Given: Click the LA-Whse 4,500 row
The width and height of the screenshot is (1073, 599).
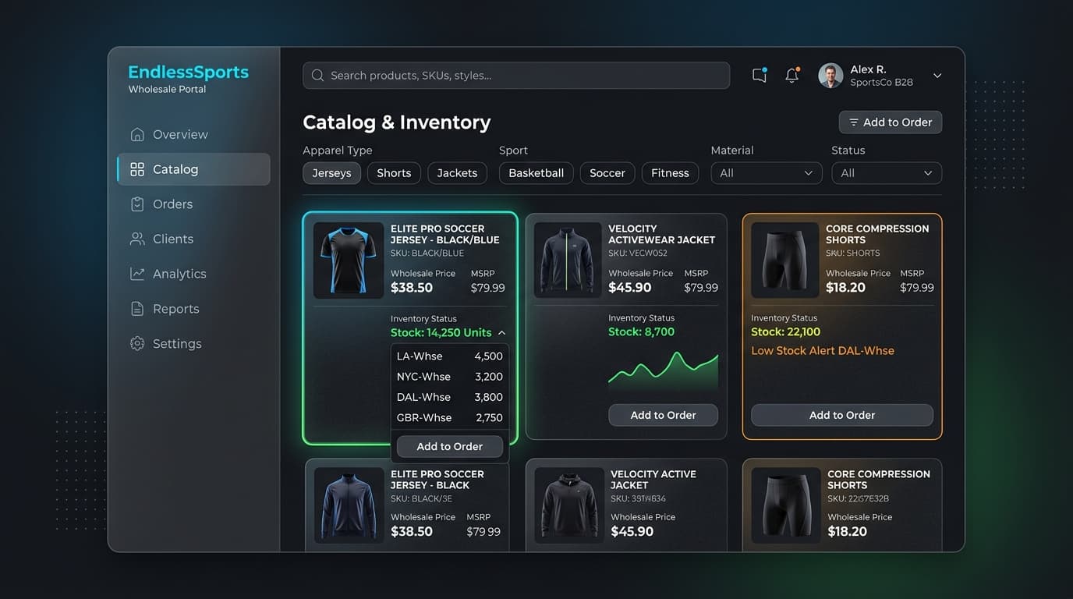Looking at the screenshot, I should click(x=450, y=356).
